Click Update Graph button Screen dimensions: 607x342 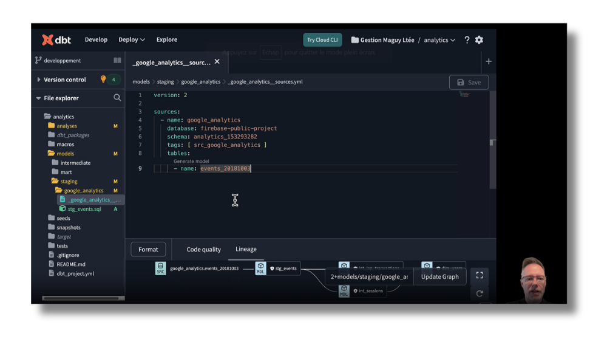click(x=439, y=276)
